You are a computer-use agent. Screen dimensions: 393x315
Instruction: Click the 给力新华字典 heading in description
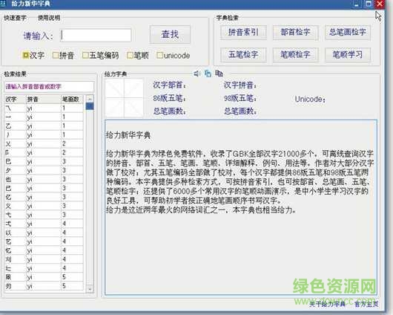point(128,135)
